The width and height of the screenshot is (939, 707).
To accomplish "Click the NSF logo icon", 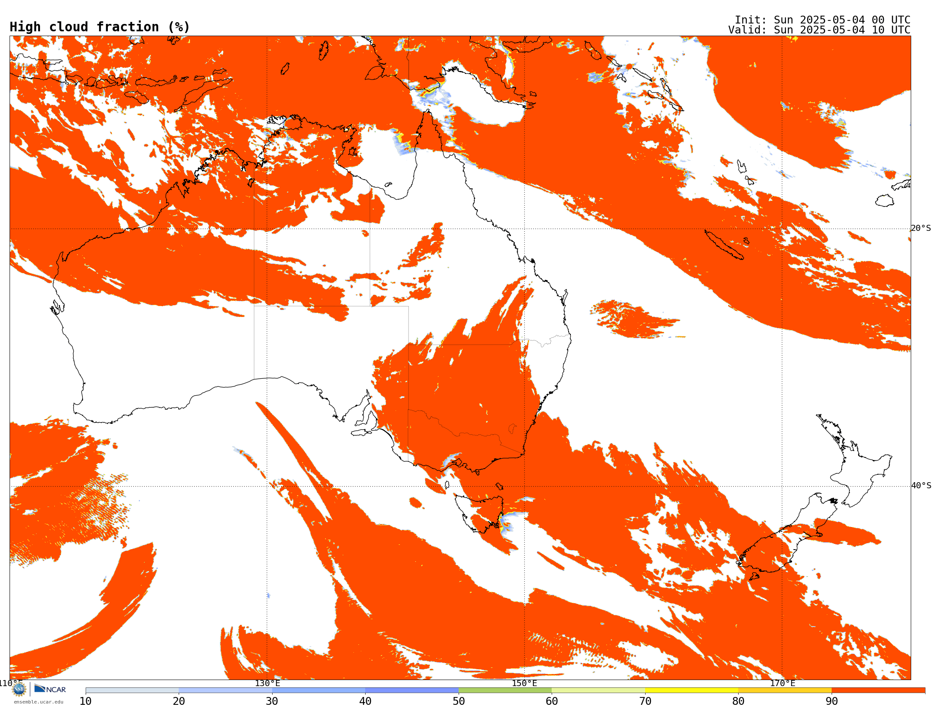I will pyautogui.click(x=19, y=689).
